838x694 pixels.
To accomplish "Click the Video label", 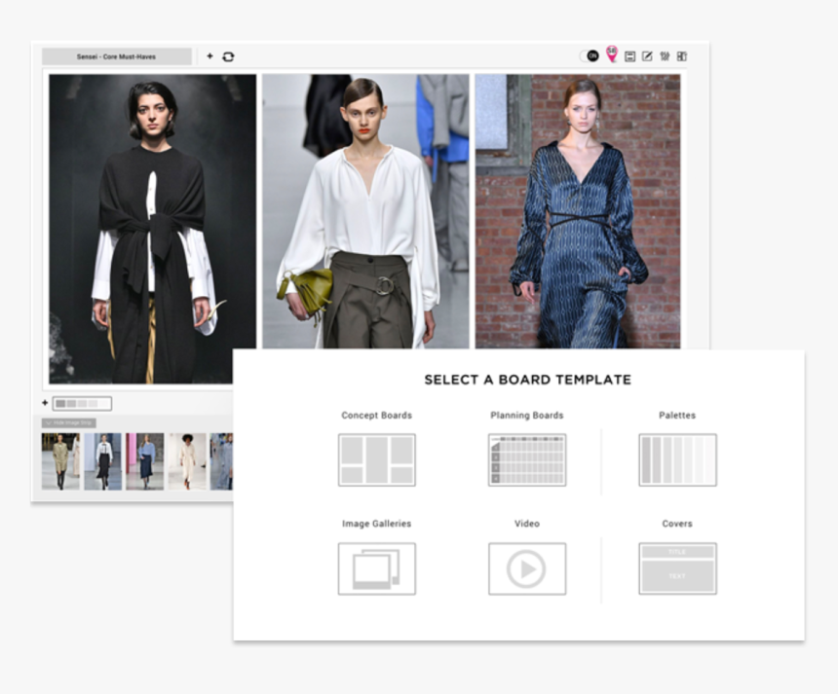I will (527, 524).
